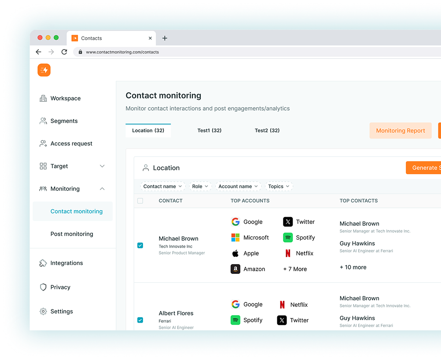Click the CONTACT column header
This screenshot has height=360, width=441.
click(x=171, y=201)
